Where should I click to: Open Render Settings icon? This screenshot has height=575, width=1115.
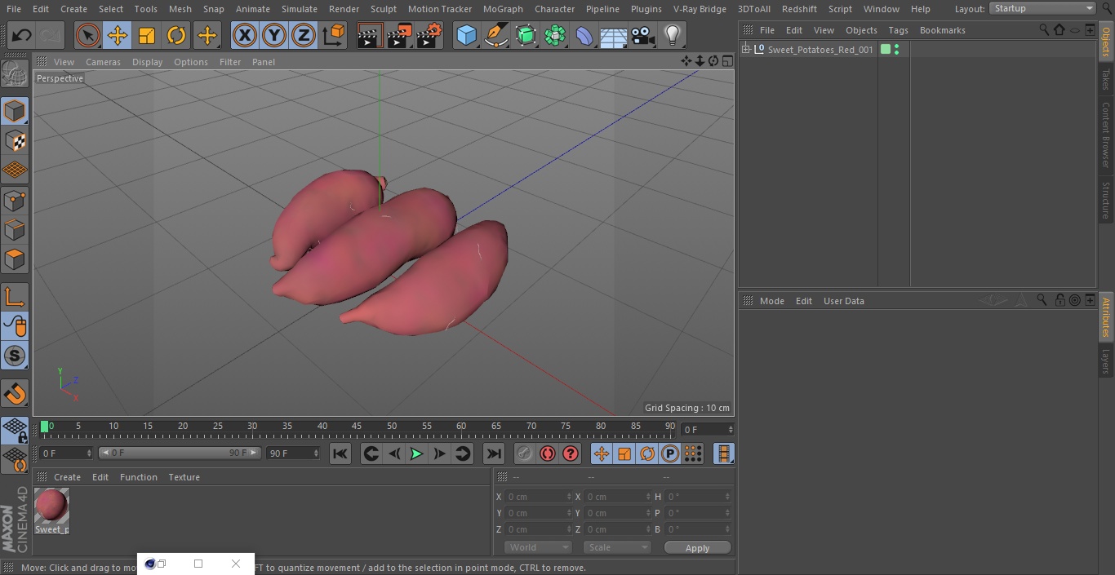[429, 35]
